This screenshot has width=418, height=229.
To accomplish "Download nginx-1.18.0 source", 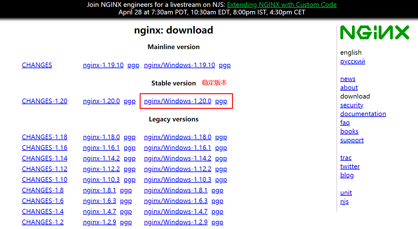I will tap(101, 137).
